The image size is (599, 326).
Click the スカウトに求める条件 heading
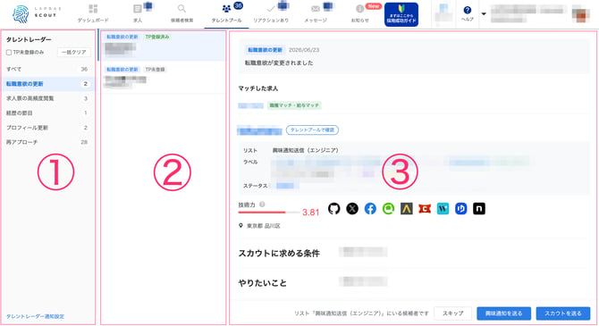click(279, 253)
